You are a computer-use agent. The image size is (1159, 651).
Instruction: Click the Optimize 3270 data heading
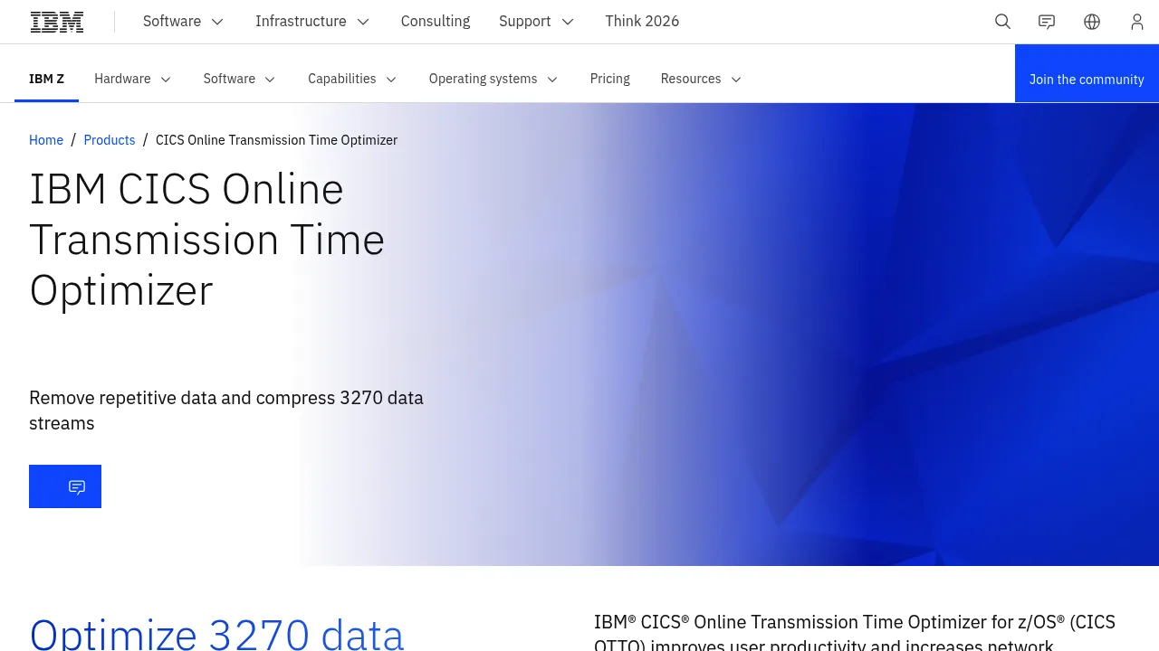tap(216, 633)
